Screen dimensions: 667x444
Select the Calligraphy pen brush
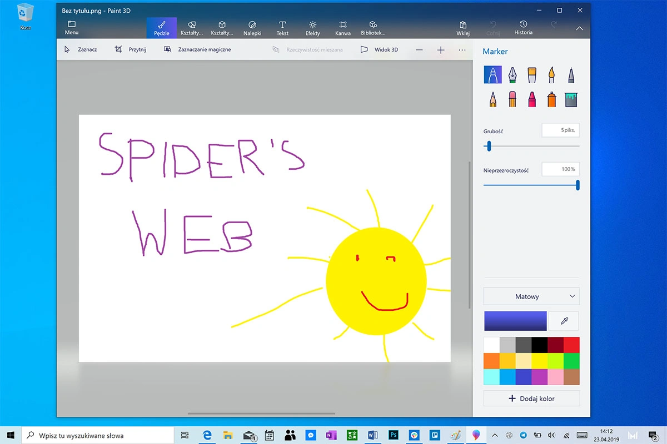click(512, 75)
